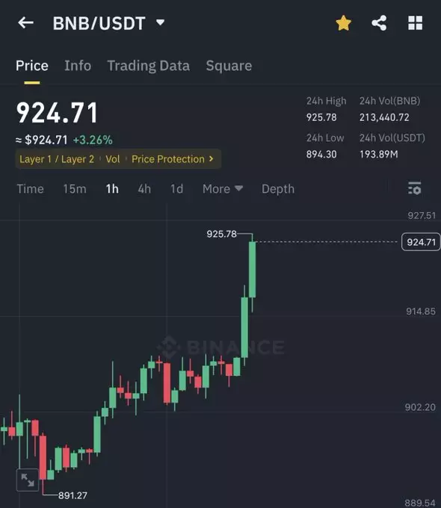This screenshot has width=441, height=508.
Task: Switch to the Time line chart
Action: (30, 189)
